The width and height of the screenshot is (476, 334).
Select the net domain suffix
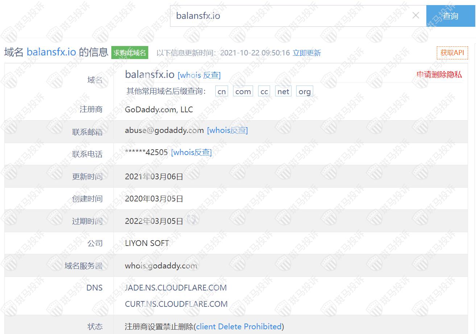283,92
